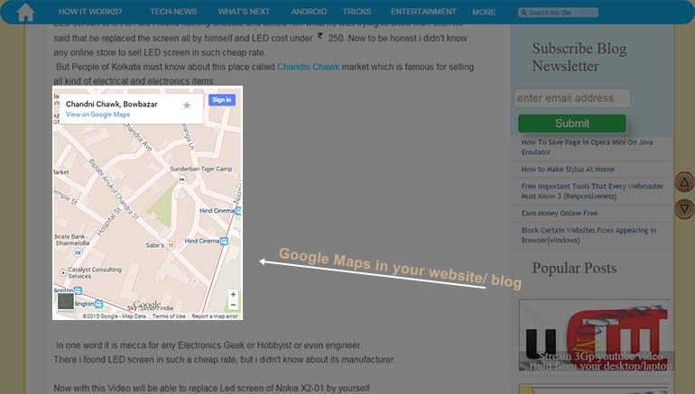Screen dimensions: 695x394
Task: Open Free Important Tools Webmaster post
Action: (x=592, y=191)
